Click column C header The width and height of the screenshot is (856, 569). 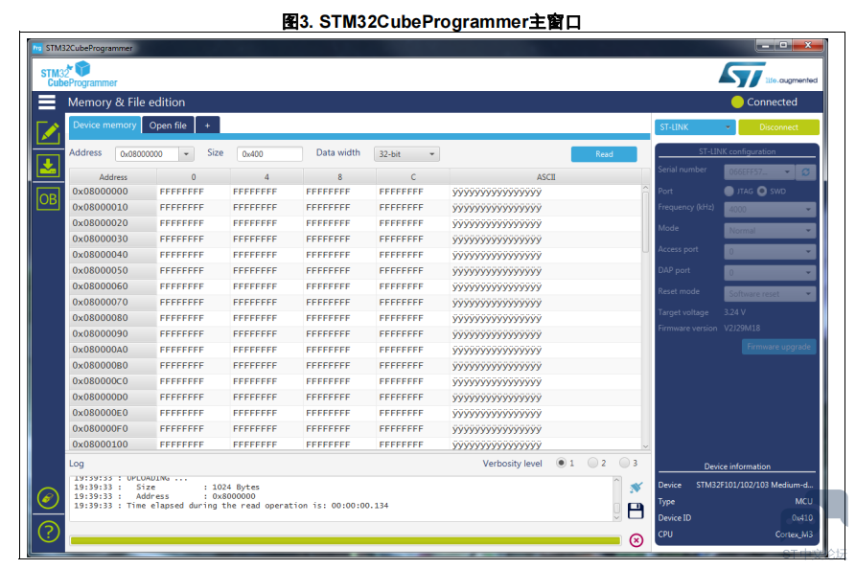click(x=413, y=177)
